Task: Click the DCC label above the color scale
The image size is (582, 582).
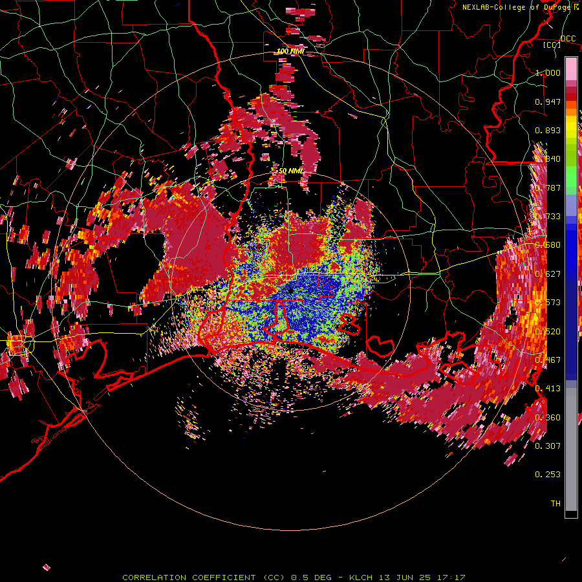Action: tap(568, 38)
